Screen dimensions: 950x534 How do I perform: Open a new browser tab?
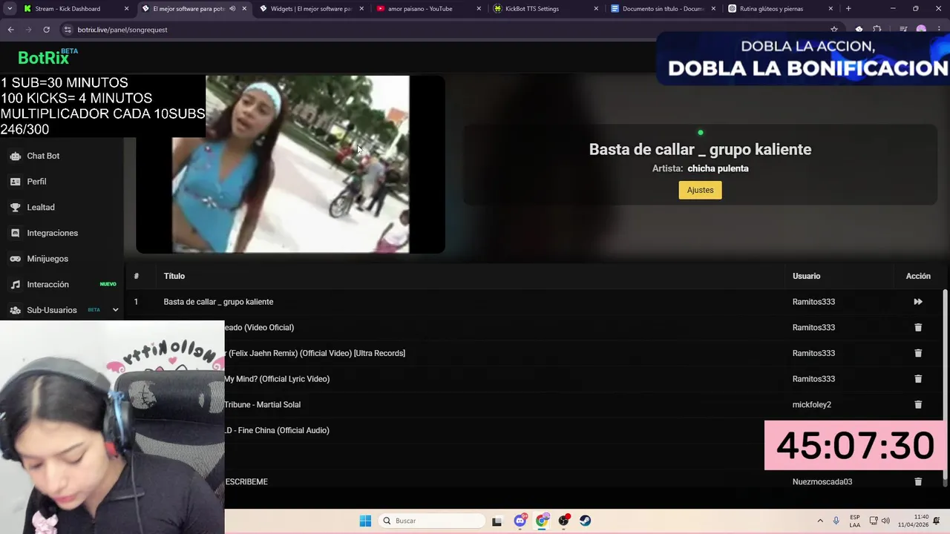pos(848,9)
